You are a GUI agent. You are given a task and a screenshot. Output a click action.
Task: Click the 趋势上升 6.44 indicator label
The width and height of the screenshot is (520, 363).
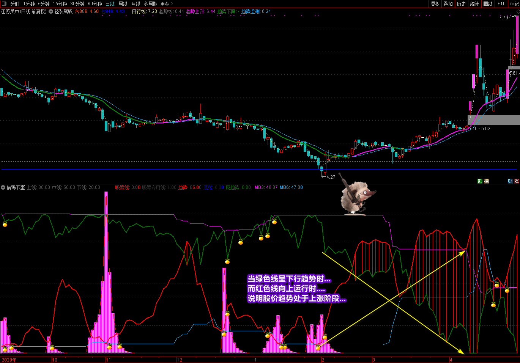click(200, 11)
